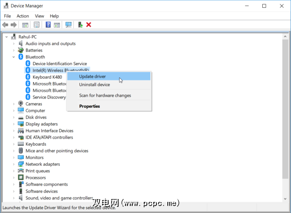Open the Action menu
This screenshot has width=291, height=213.
click(x=23, y=16)
